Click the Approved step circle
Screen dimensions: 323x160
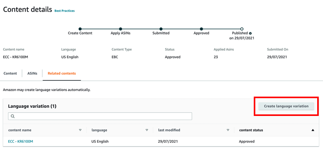click(201, 29)
